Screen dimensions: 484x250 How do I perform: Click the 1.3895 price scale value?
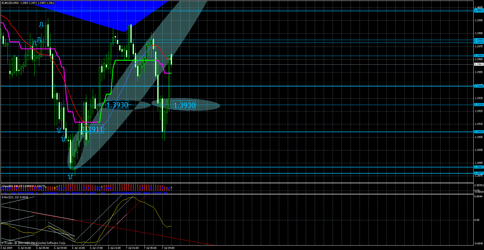coord(479,150)
